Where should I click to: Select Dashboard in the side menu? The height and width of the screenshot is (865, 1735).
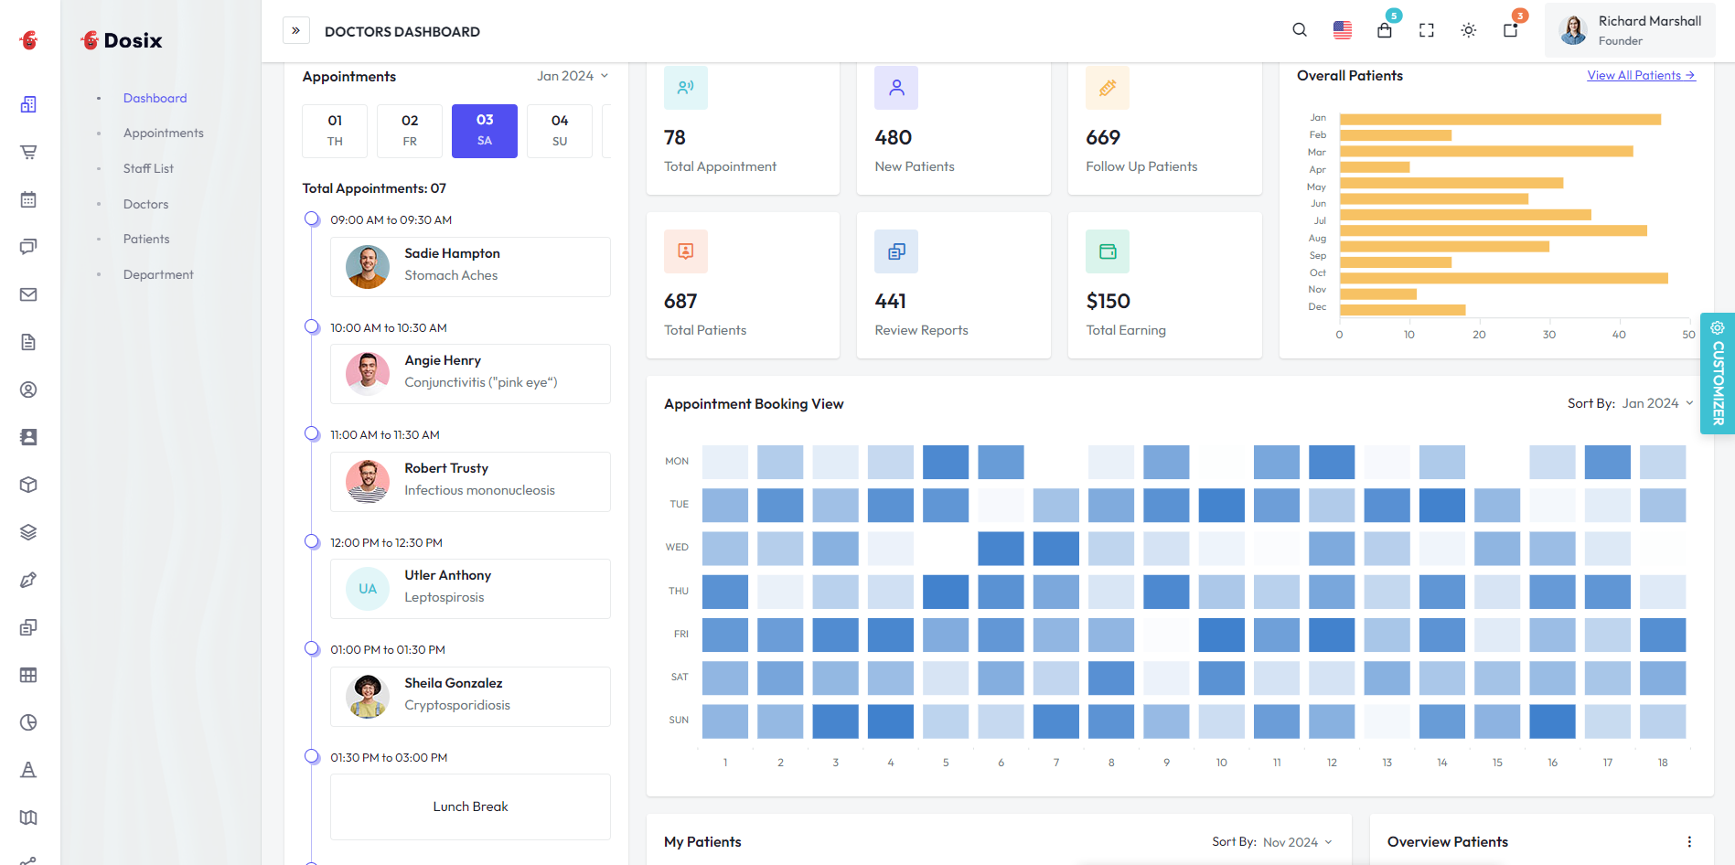click(x=155, y=98)
